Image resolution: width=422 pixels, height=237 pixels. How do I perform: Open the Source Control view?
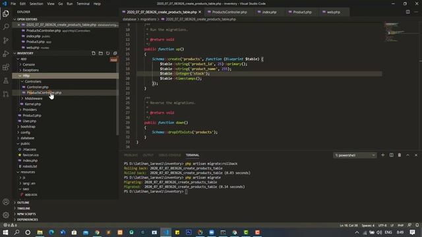[x=6, y=40]
